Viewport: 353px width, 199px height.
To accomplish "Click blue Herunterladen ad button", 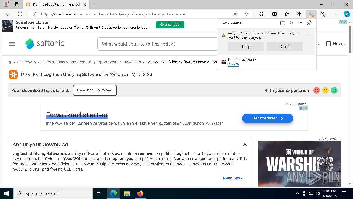I will tap(268, 118).
